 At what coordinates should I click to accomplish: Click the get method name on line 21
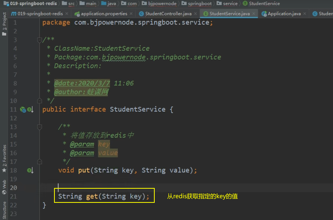[92, 196]
